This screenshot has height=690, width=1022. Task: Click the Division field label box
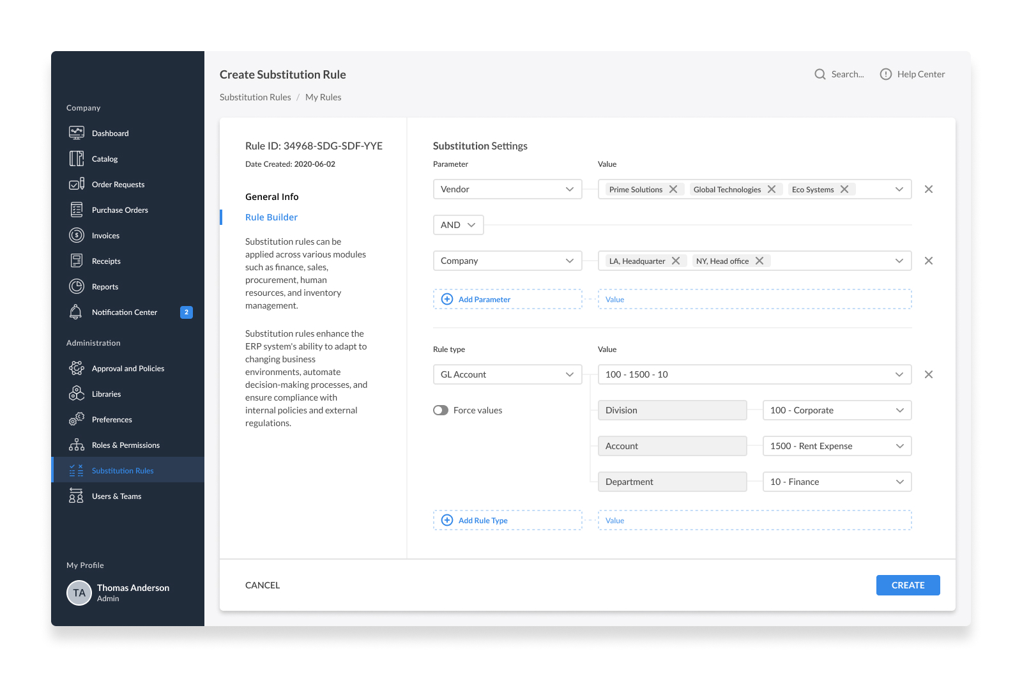[673, 410]
